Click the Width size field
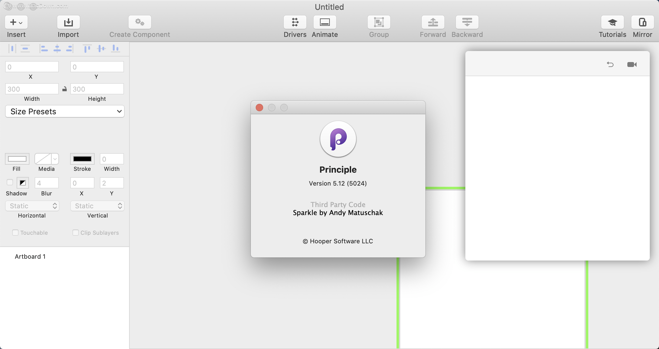Viewport: 659px width, 349px height. click(32, 89)
